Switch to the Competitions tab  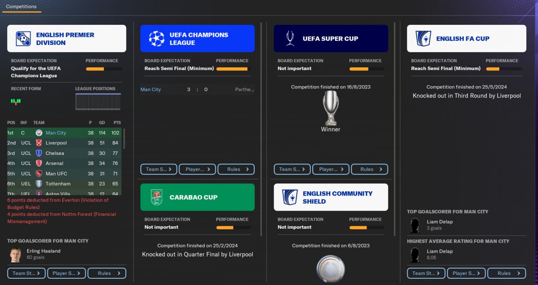tap(21, 7)
